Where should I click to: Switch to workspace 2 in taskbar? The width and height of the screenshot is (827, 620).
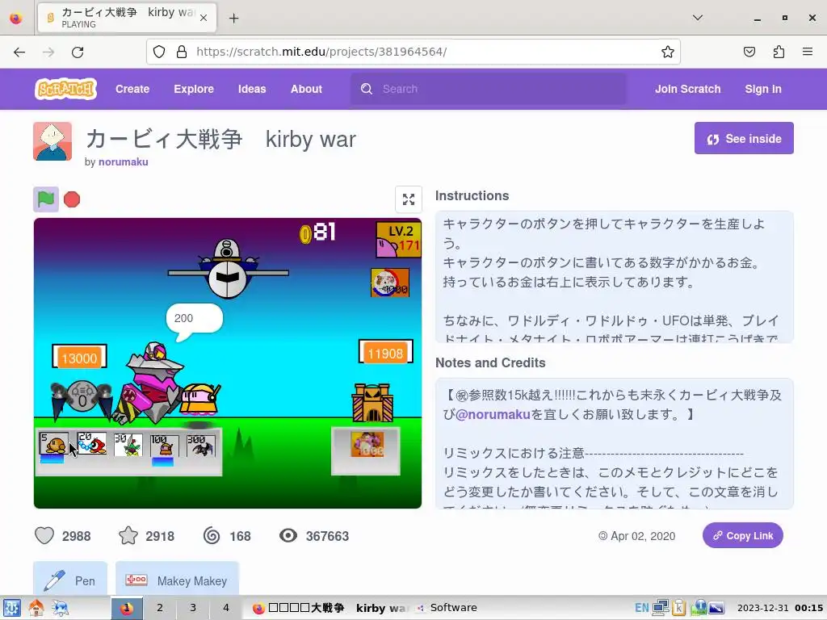[159, 608]
